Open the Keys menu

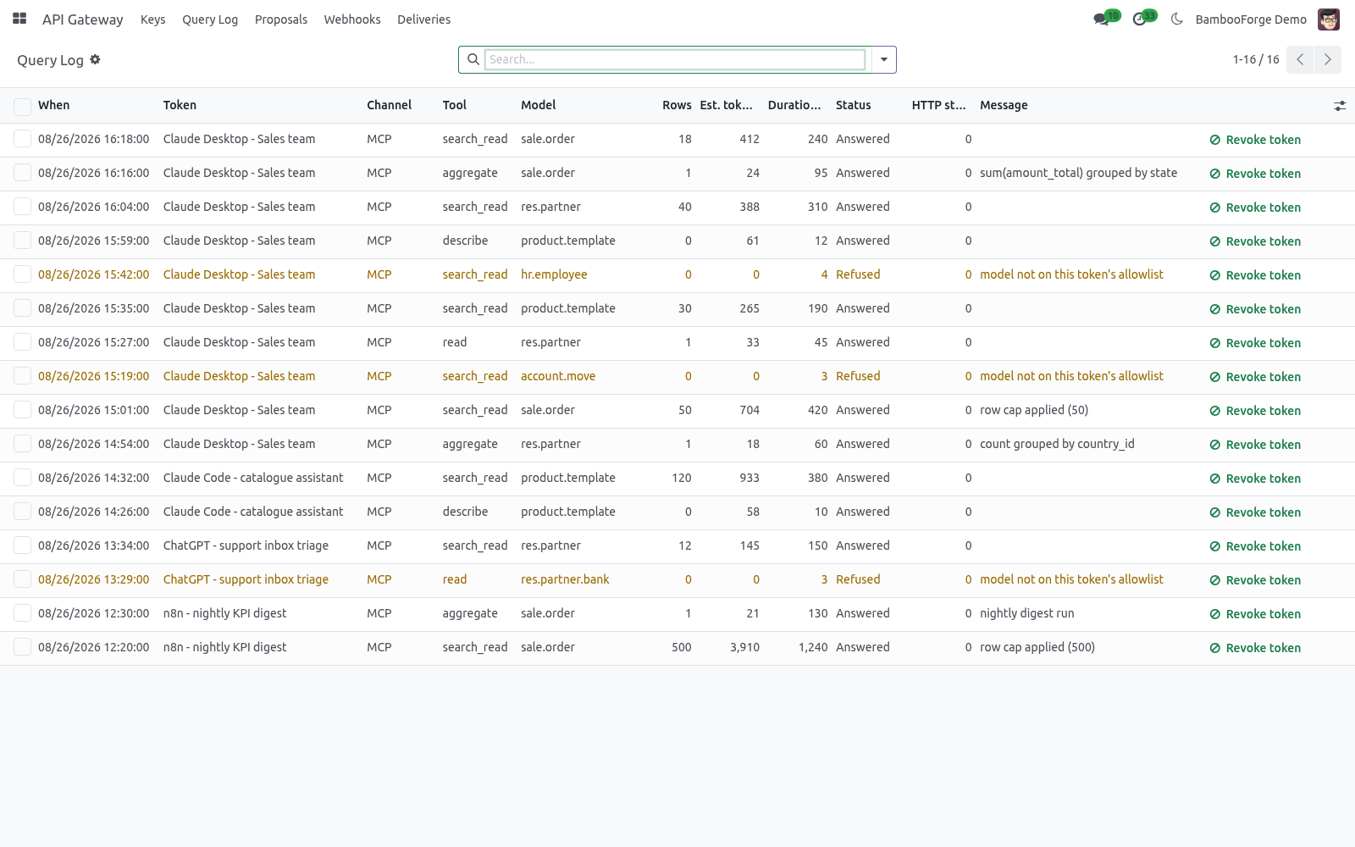click(x=152, y=19)
